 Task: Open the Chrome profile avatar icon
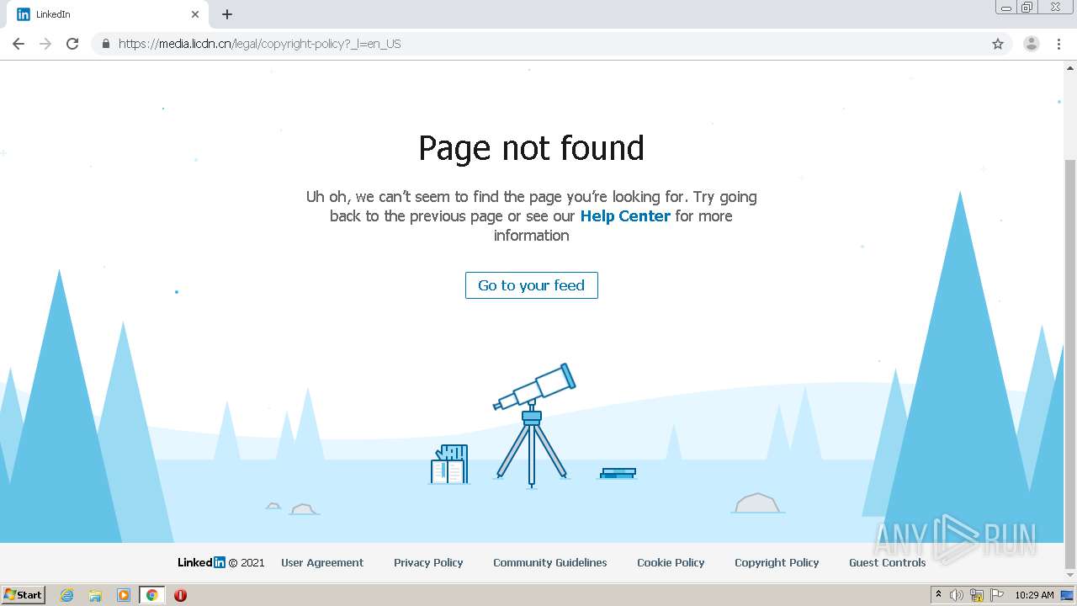click(x=1032, y=44)
